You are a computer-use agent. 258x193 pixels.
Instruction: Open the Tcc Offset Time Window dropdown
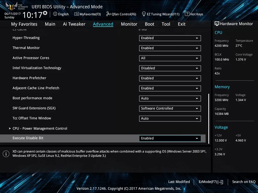tap(170, 119)
